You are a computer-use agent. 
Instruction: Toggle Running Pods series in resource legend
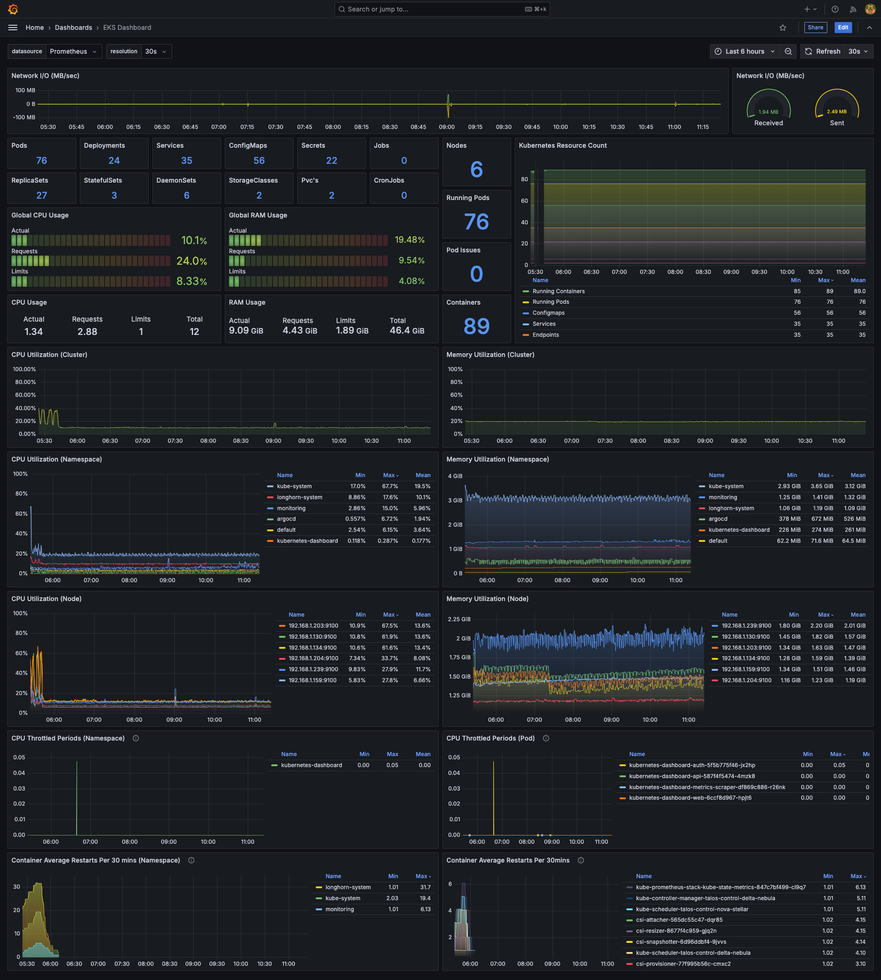(550, 302)
